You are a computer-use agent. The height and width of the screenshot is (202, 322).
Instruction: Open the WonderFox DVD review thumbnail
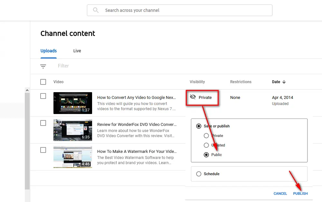(73, 130)
